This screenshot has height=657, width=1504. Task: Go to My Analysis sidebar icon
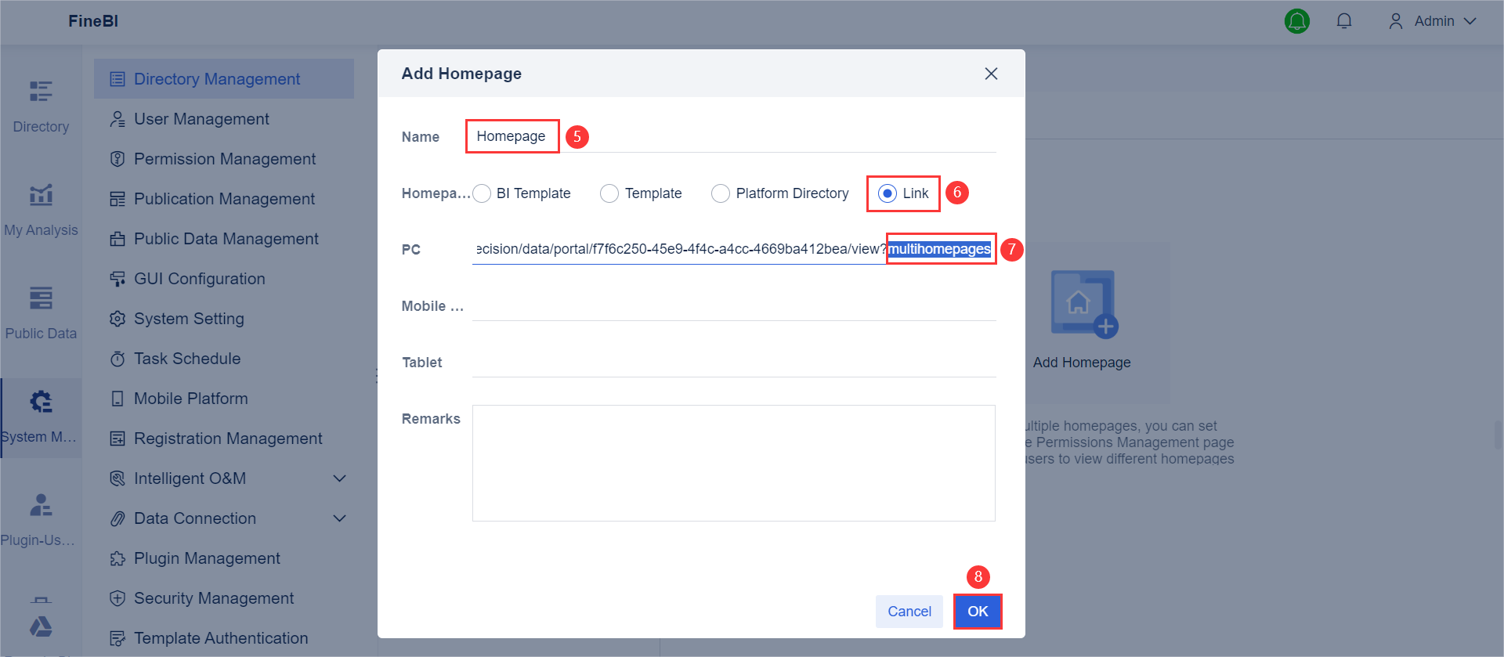pos(41,195)
